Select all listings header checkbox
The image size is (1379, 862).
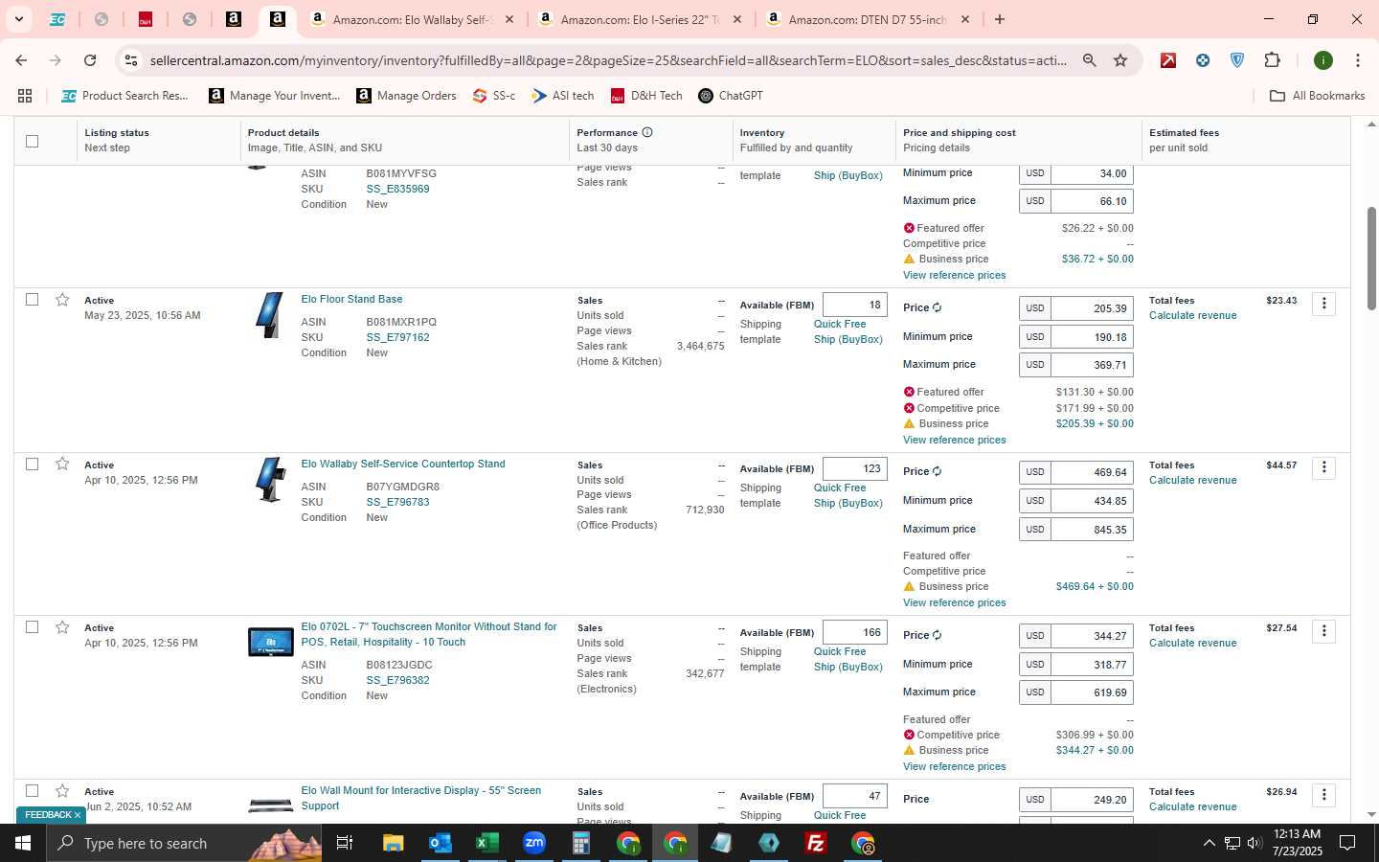32,141
